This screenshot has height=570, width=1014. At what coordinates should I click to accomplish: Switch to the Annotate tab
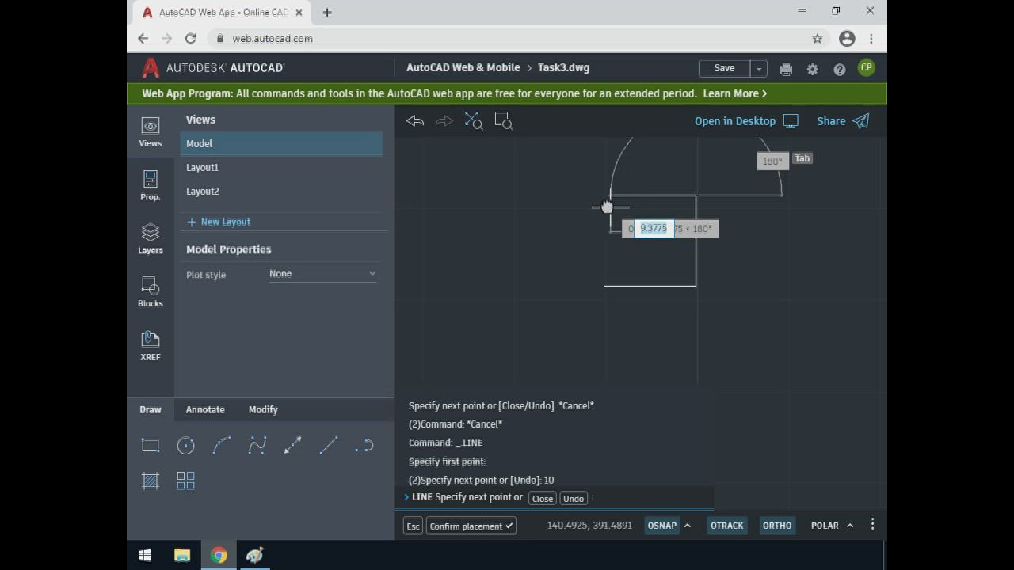205,409
